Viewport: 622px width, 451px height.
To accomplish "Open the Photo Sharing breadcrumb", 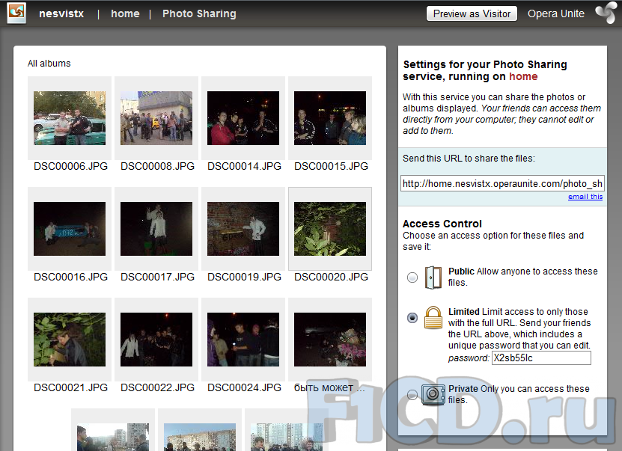I will (199, 13).
